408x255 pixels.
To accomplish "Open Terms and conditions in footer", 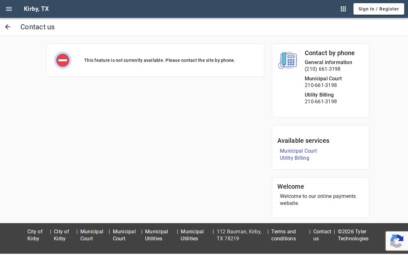I will pyautogui.click(x=283, y=235).
